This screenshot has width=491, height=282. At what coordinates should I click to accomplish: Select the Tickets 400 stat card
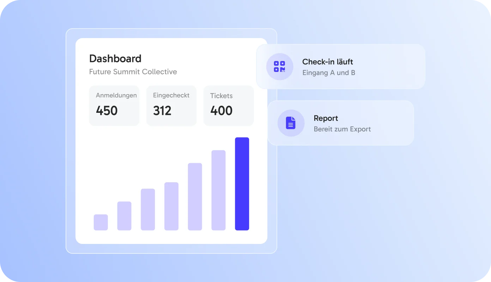click(229, 106)
